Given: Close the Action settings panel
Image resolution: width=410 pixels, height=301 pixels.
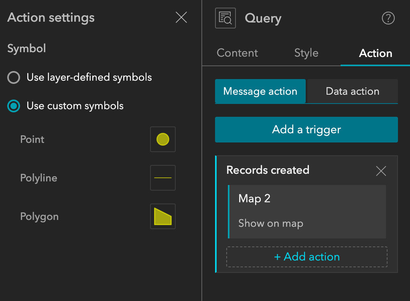Looking at the screenshot, I should pos(181,18).
